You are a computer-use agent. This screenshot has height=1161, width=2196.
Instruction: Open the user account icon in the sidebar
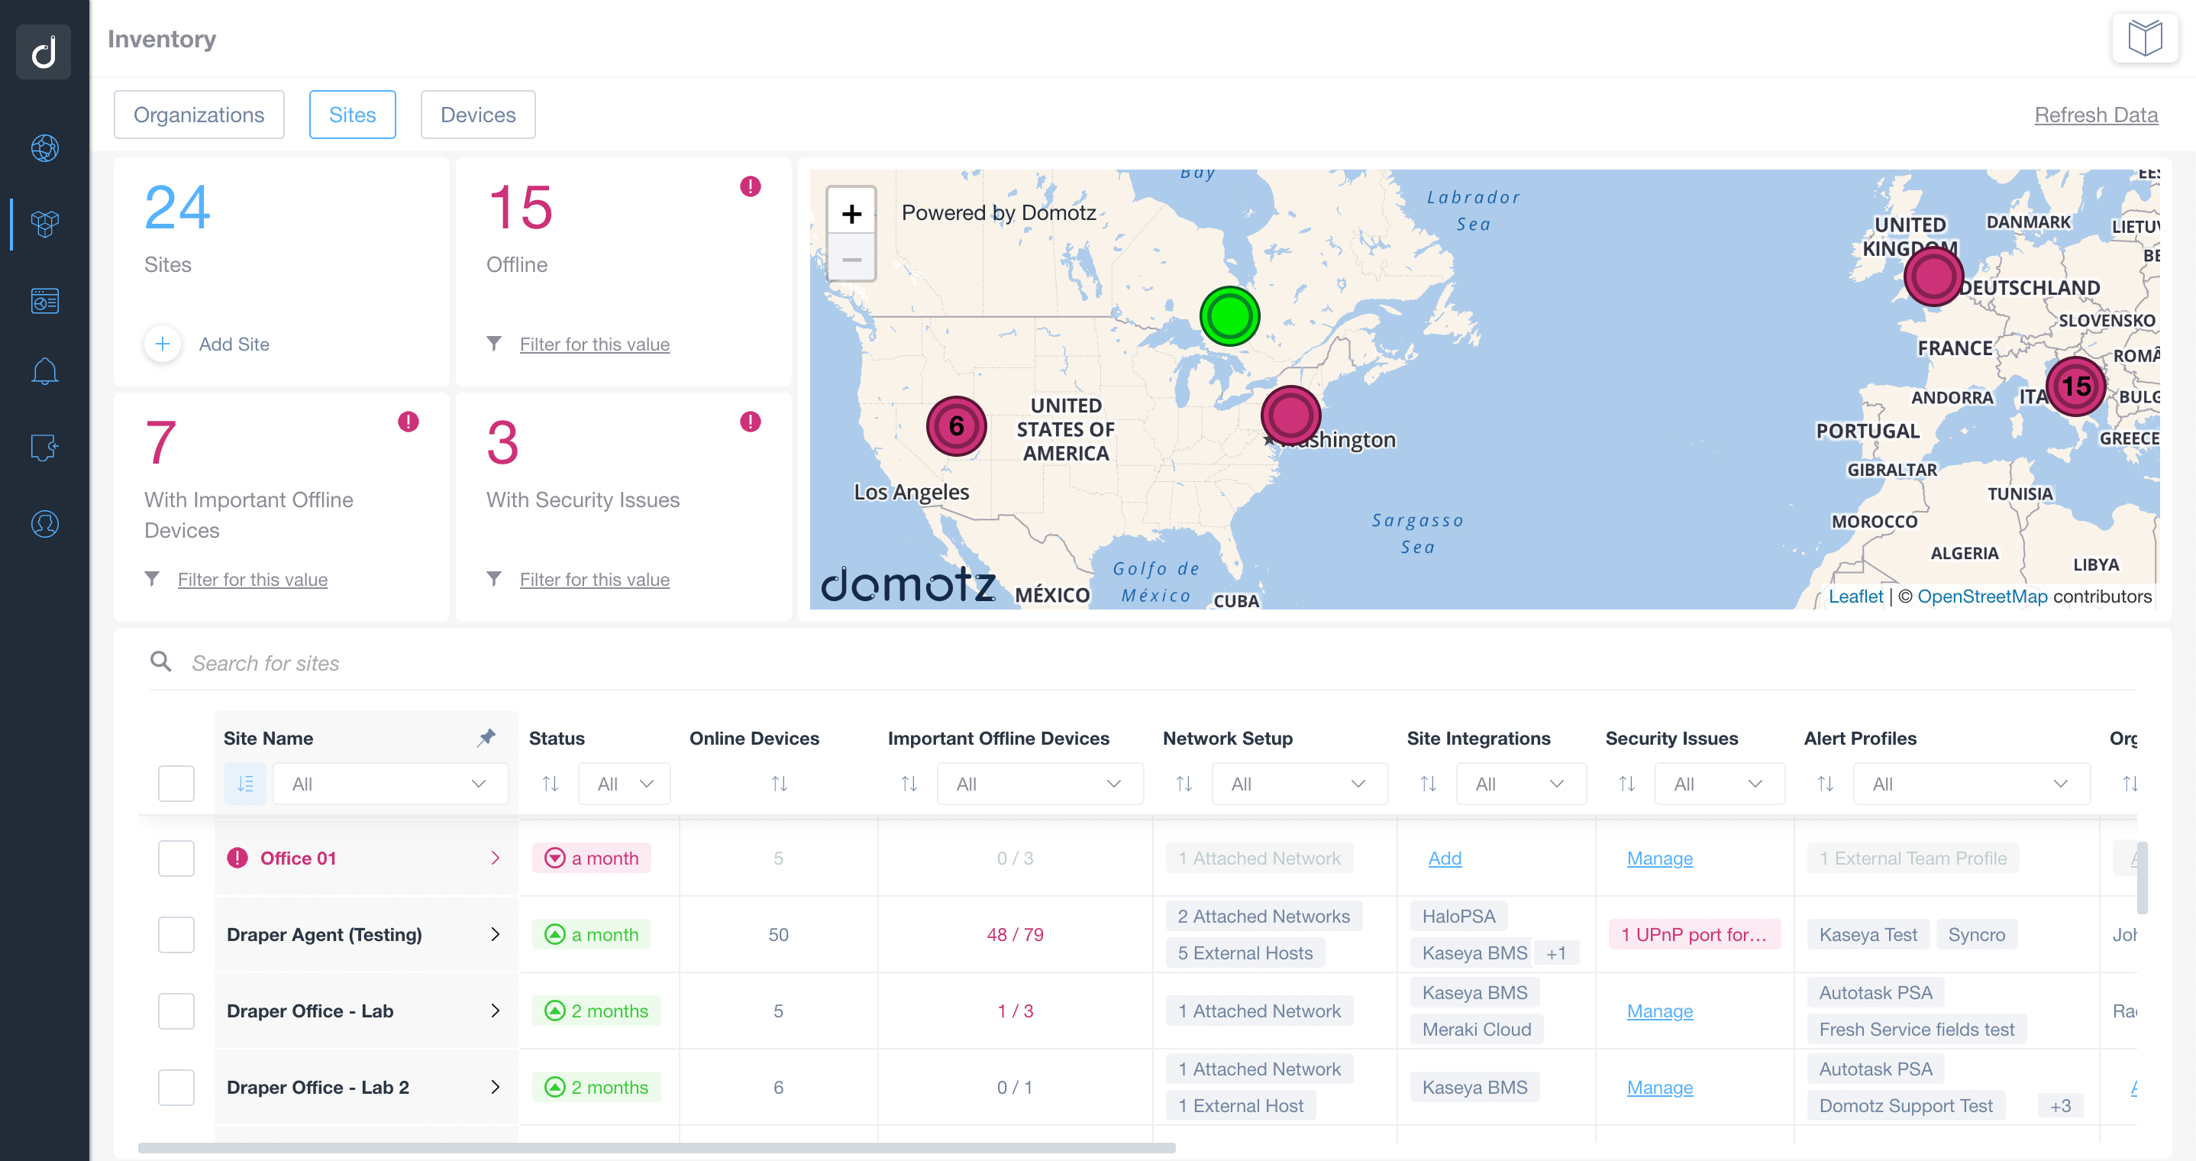(x=44, y=524)
